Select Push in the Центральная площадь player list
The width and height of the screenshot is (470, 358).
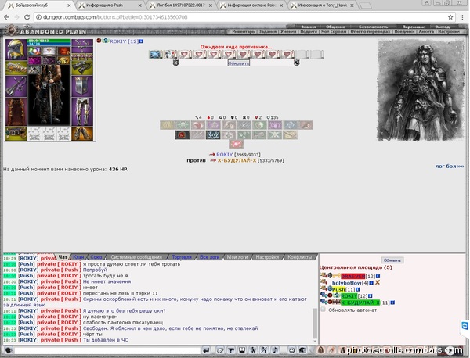click(x=338, y=289)
